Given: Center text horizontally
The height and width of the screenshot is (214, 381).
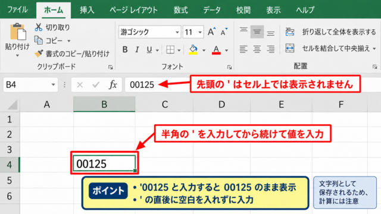Looking at the screenshot, I should (x=257, y=49).
